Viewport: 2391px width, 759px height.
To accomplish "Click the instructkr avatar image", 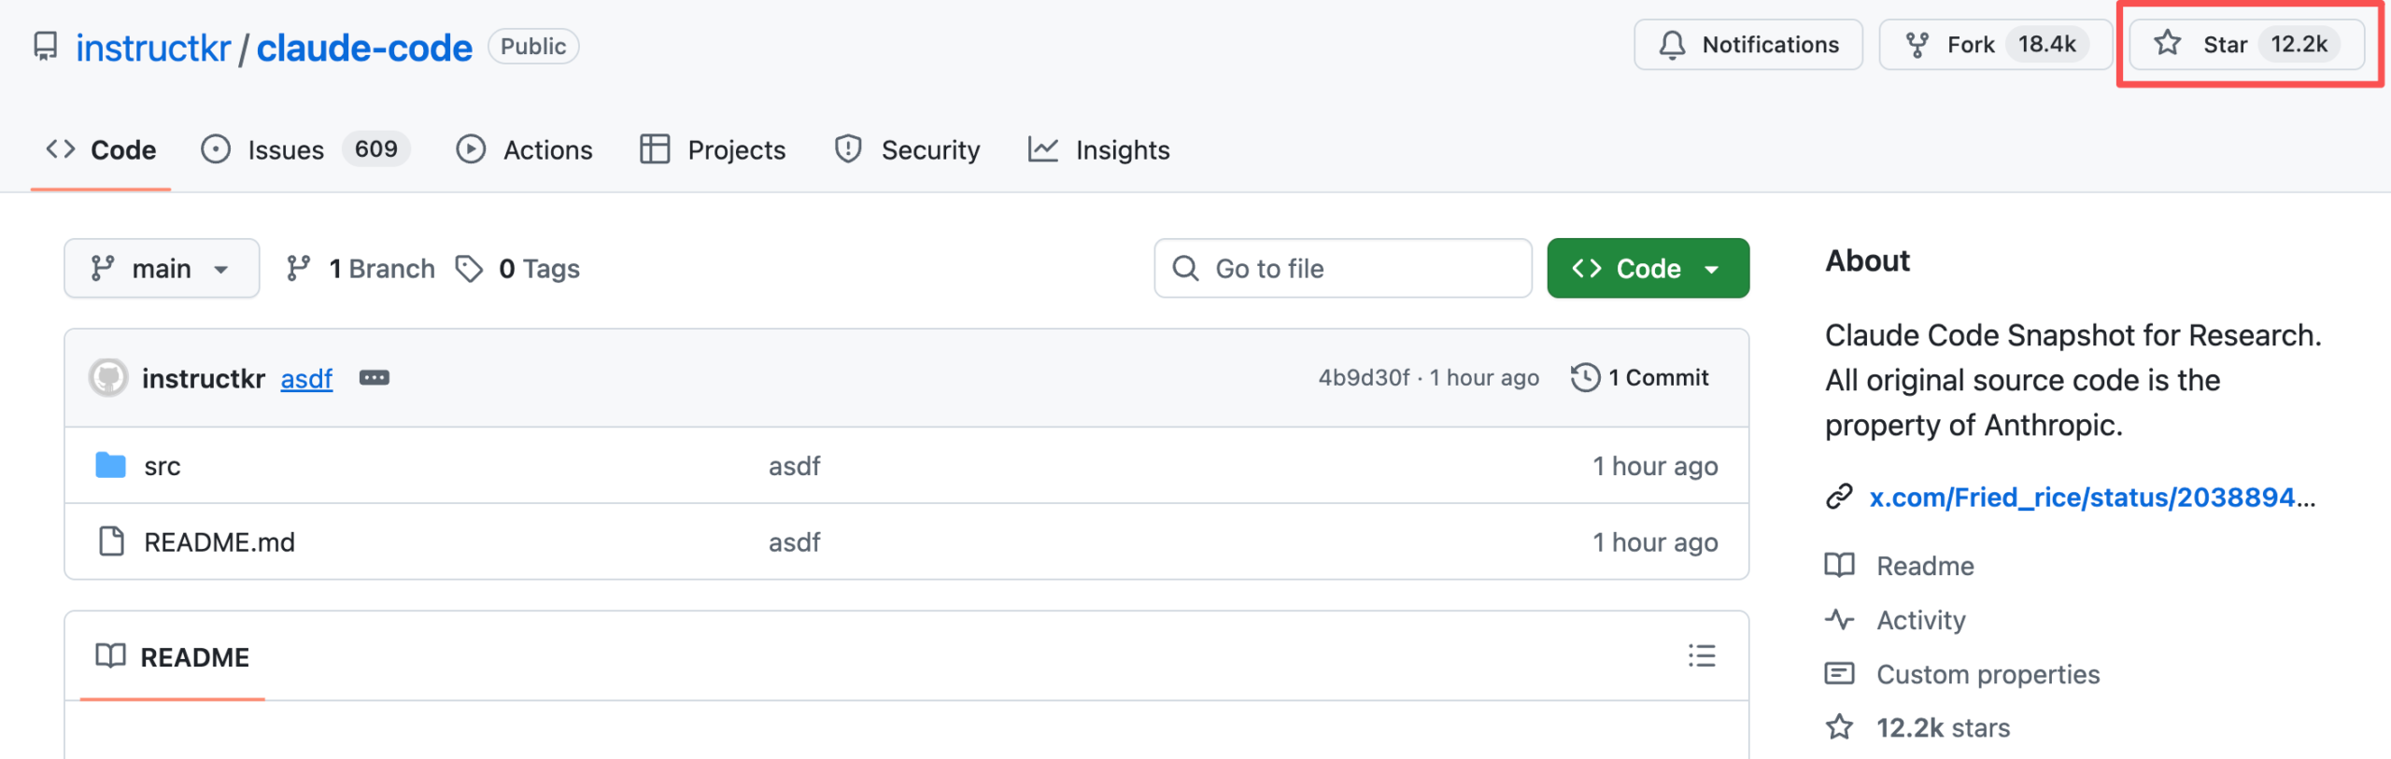I will (x=108, y=378).
